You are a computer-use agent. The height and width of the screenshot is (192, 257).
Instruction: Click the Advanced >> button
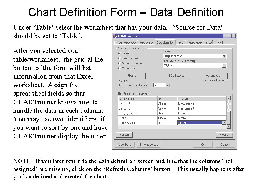[214, 76]
